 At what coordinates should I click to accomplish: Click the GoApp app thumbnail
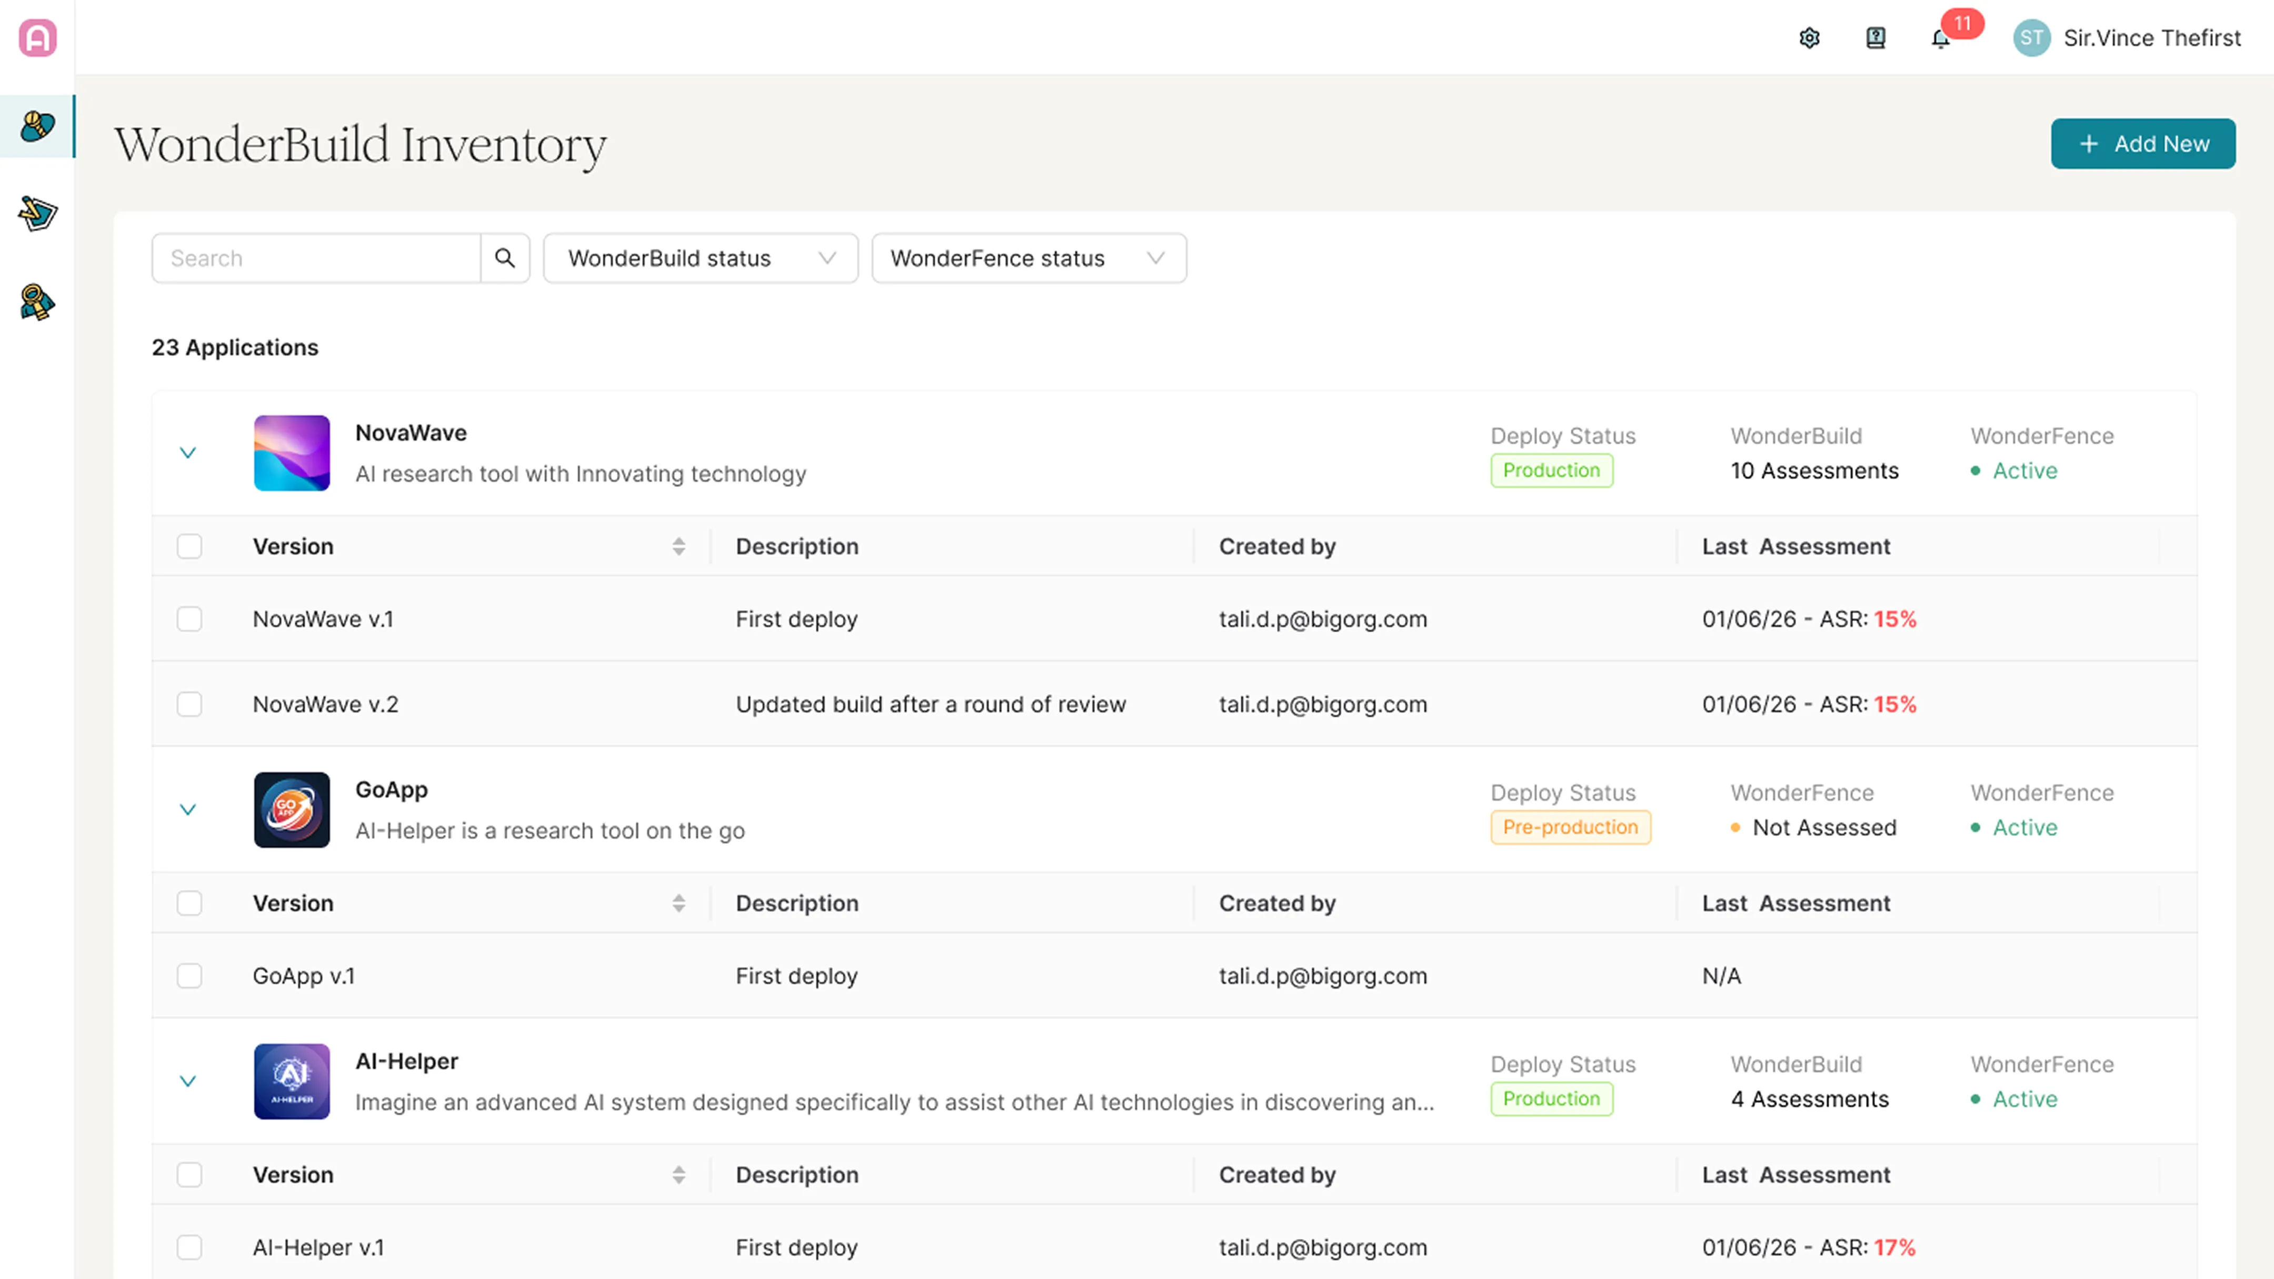[x=292, y=810]
